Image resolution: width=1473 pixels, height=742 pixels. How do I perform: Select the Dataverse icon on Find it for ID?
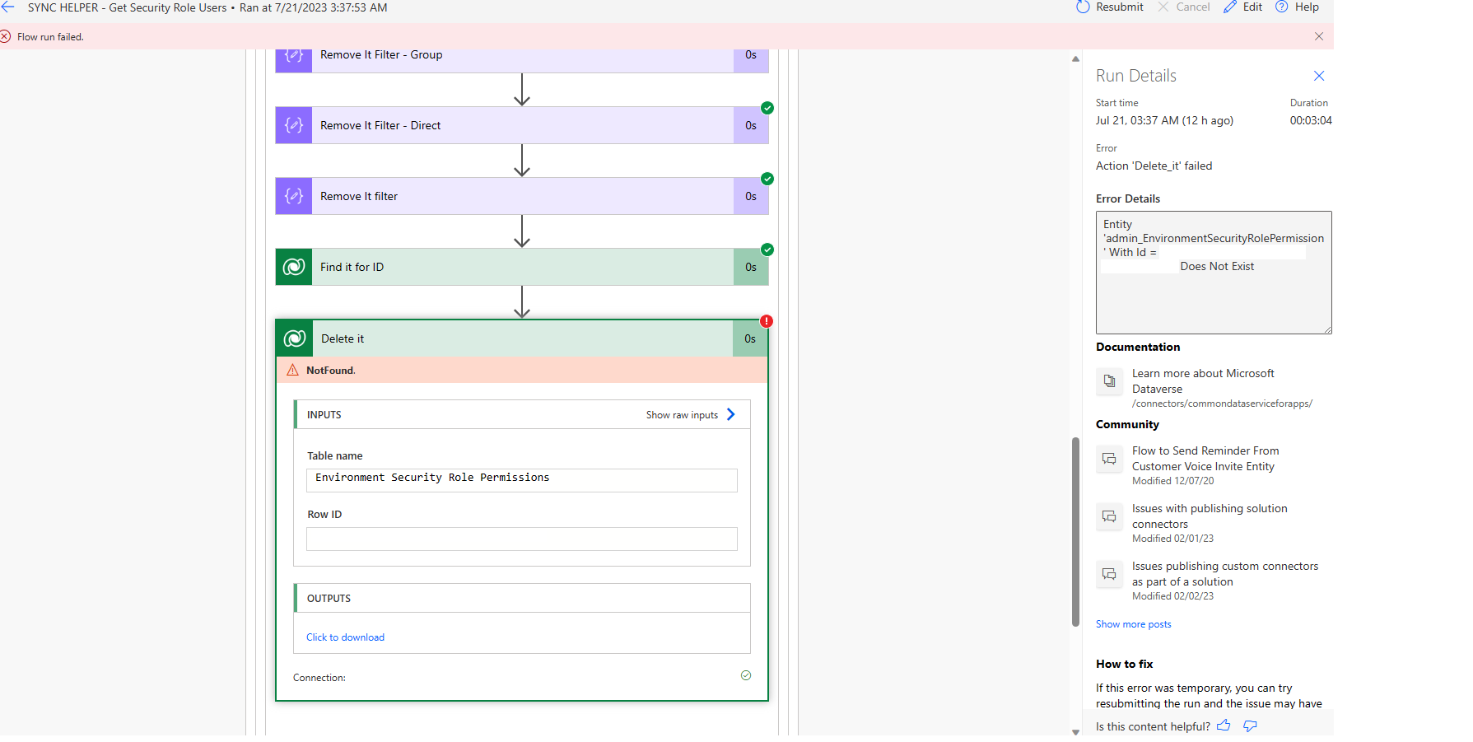coord(293,266)
